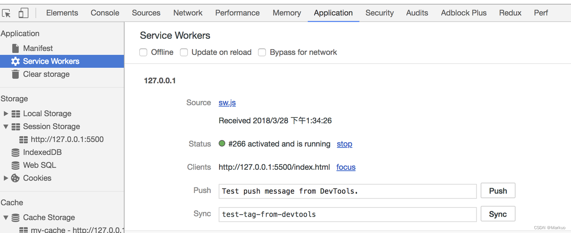Open the sw.js source link
The height and width of the screenshot is (233, 571).
pyautogui.click(x=227, y=103)
